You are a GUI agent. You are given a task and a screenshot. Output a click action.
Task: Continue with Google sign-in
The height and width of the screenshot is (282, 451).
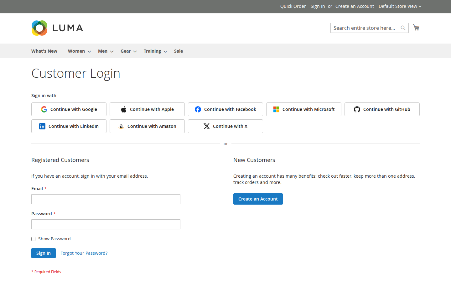[69, 109]
